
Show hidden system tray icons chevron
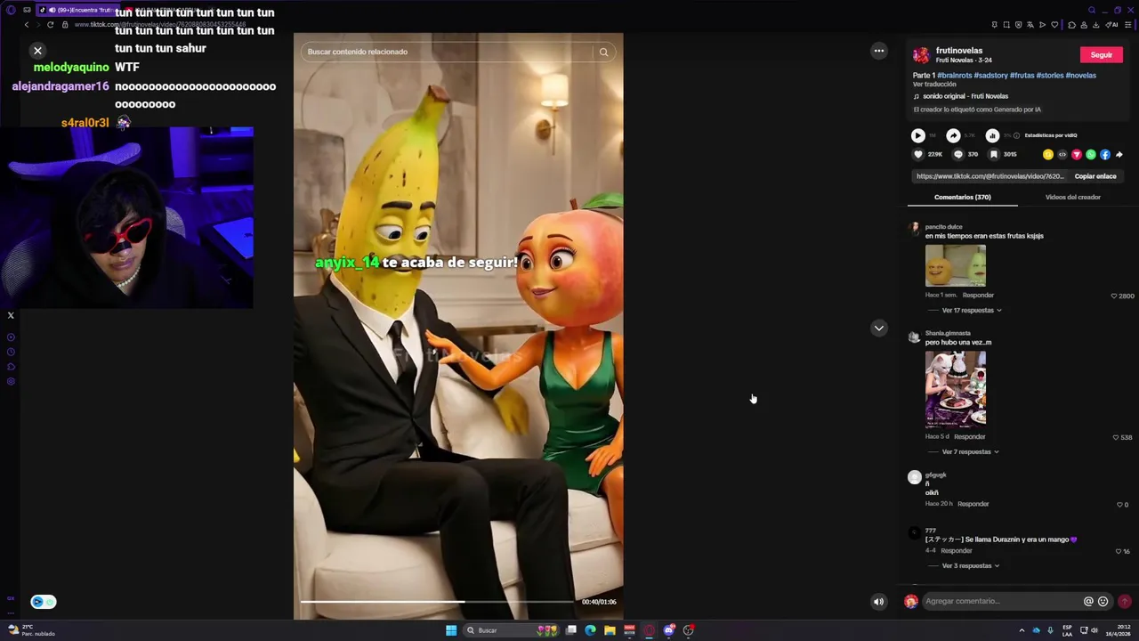click(1022, 630)
